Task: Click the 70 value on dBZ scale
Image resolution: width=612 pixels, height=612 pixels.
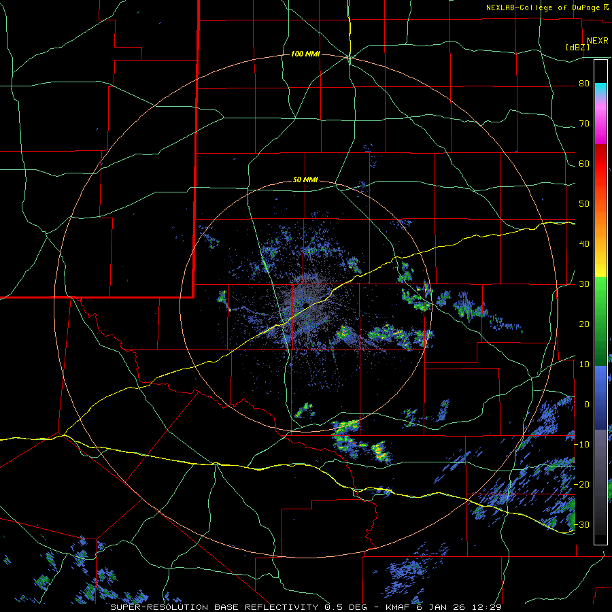Action: [584, 124]
